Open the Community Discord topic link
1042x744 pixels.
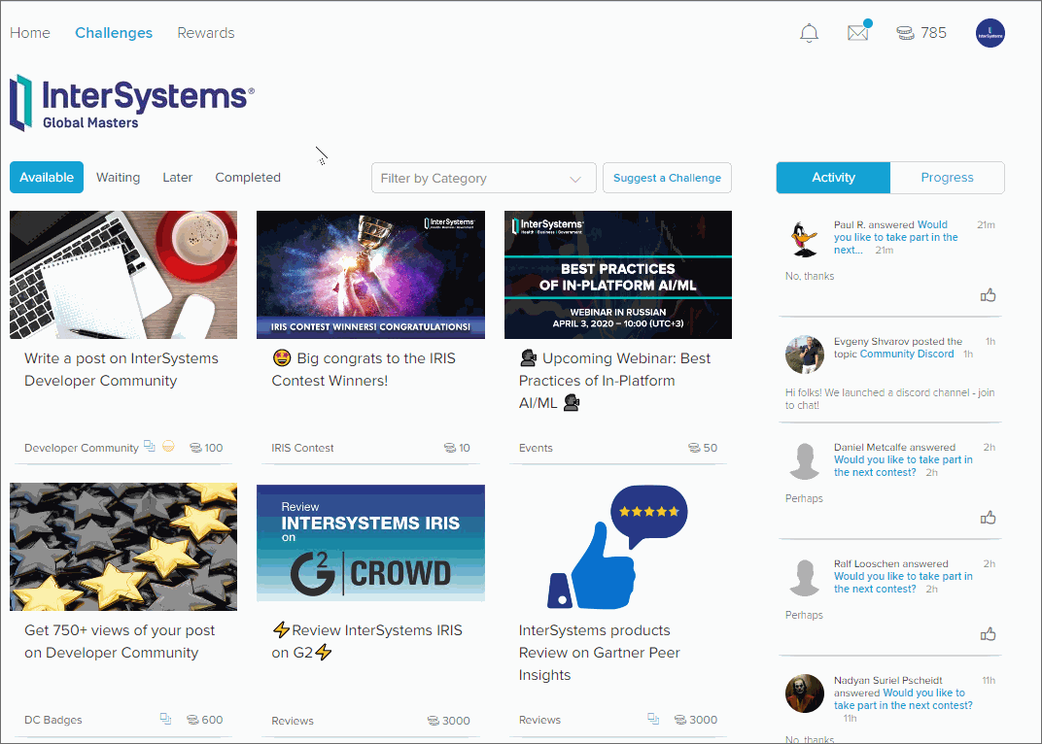coord(906,355)
